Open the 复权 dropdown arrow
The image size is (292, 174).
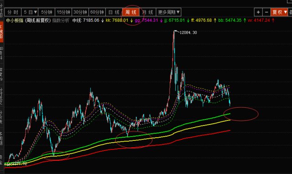coord(285,12)
